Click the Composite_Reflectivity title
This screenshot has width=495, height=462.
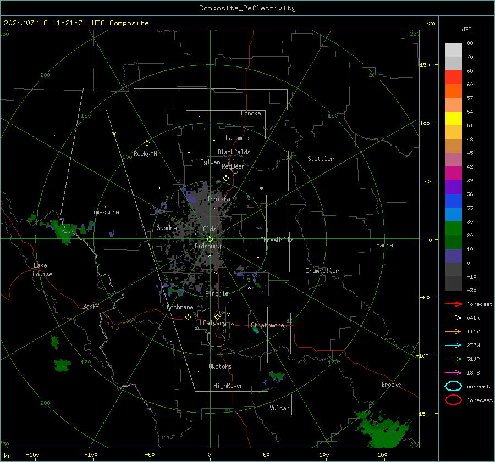point(247,8)
